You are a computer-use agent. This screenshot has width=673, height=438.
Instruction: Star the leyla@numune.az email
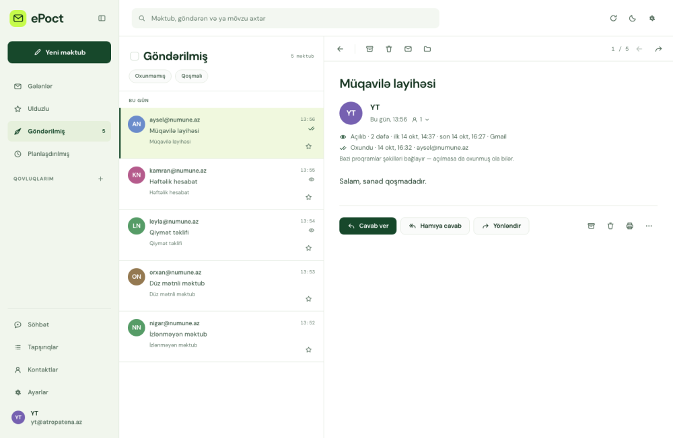[309, 248]
